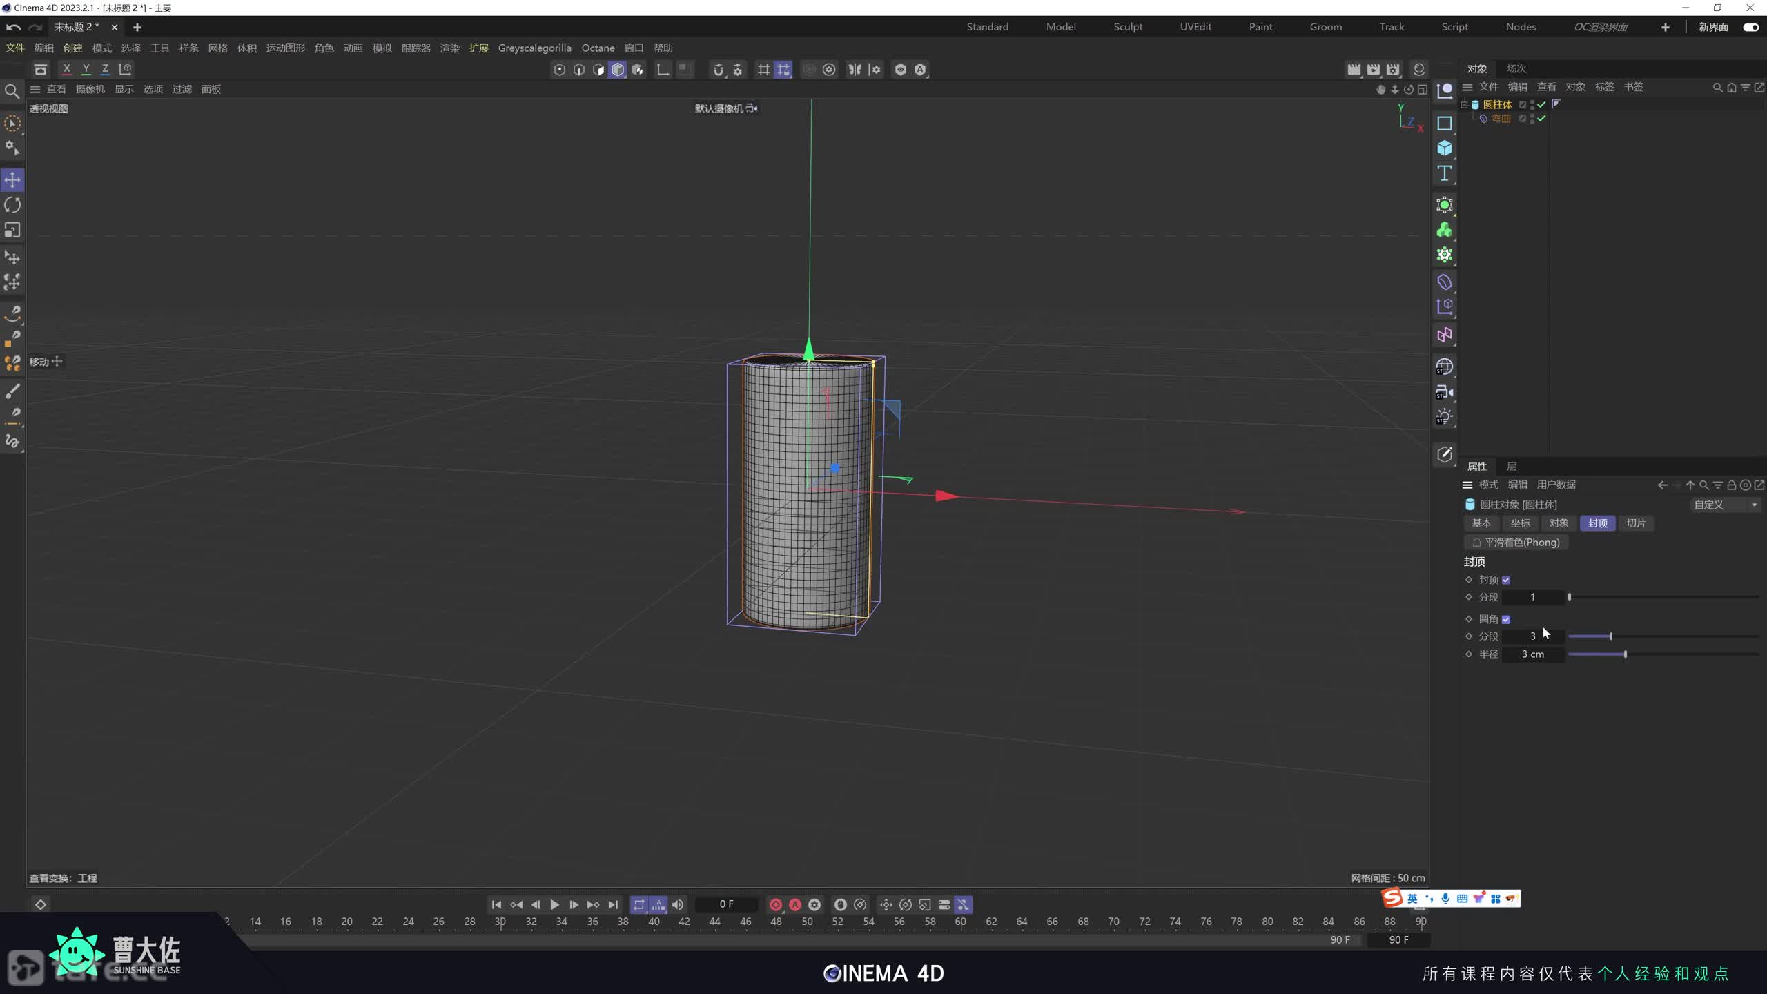Toggle the 新界面 new layout switch
The image size is (1767, 994).
pyautogui.click(x=1750, y=27)
